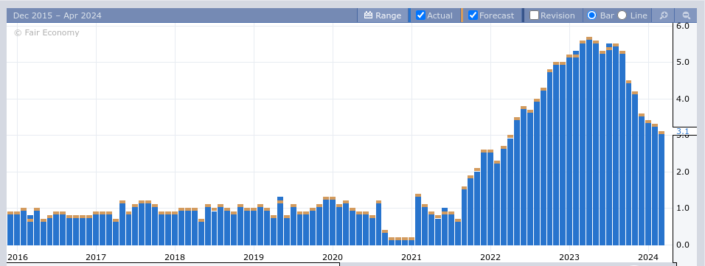This screenshot has height=266, width=705.
Task: Click the final bar at the chart's right end
Action: coord(661,189)
